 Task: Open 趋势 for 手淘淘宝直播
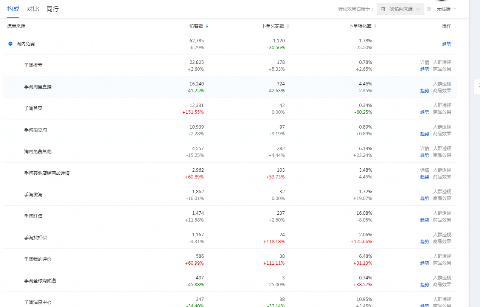(425, 90)
